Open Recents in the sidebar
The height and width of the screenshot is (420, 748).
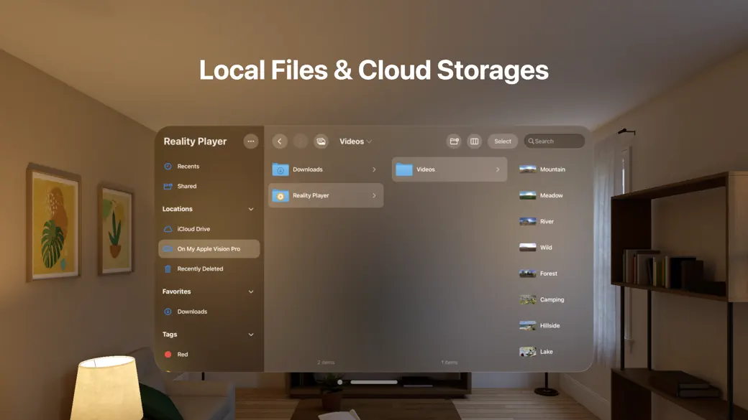coord(209,166)
